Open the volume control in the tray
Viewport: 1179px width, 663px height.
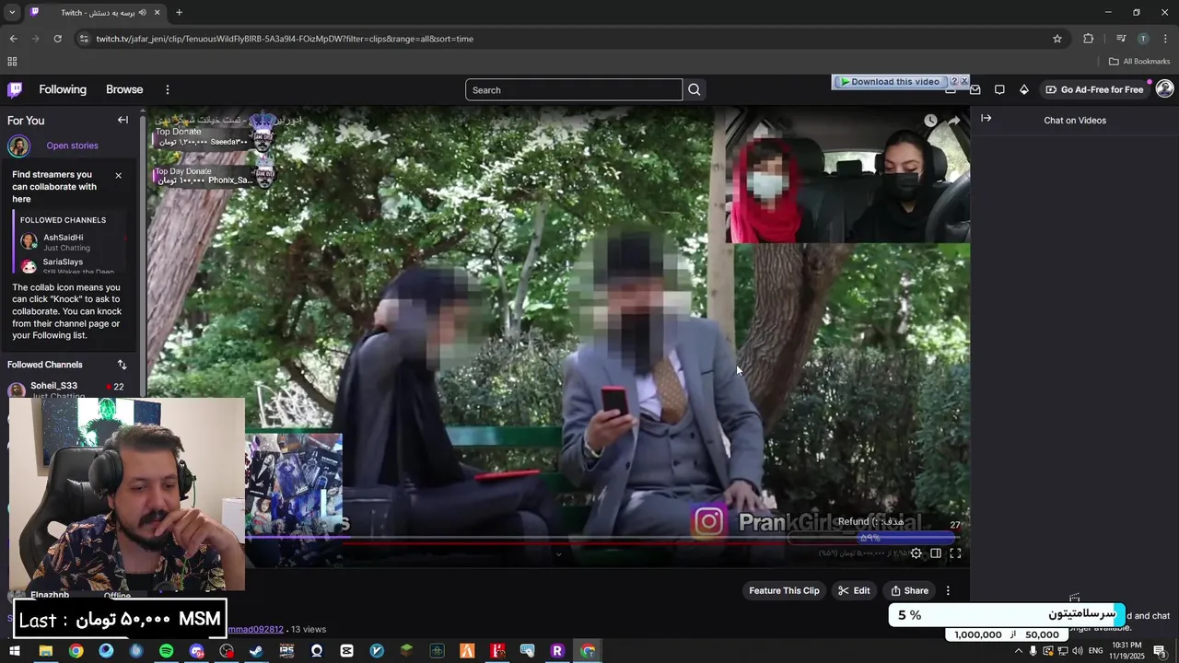point(1077,651)
